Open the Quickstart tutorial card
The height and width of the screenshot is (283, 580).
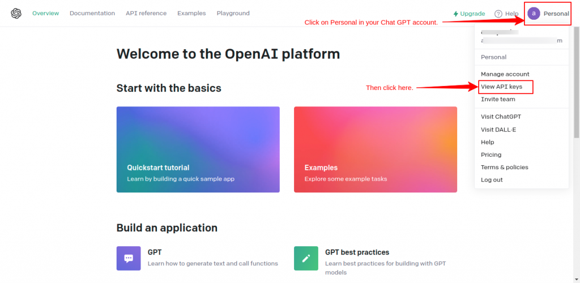pos(198,149)
